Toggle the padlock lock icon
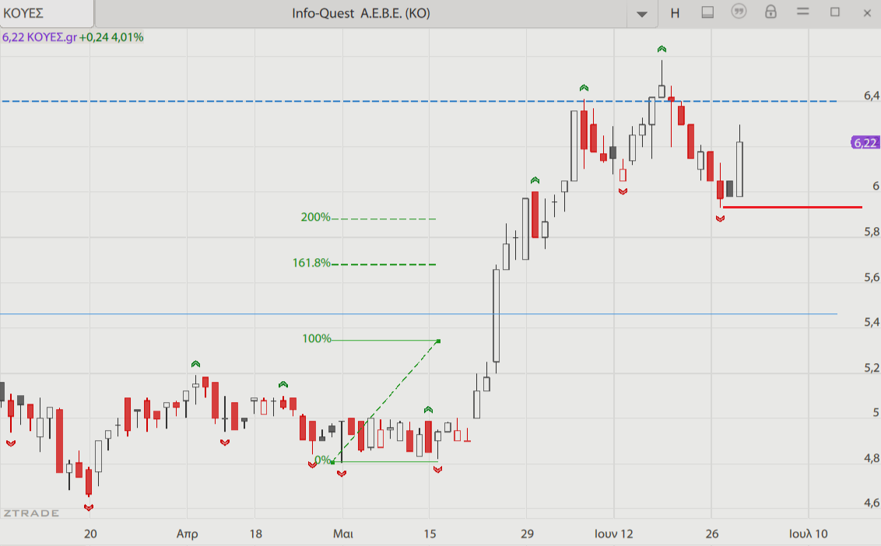Viewport: 881px width, 546px height. (x=770, y=12)
